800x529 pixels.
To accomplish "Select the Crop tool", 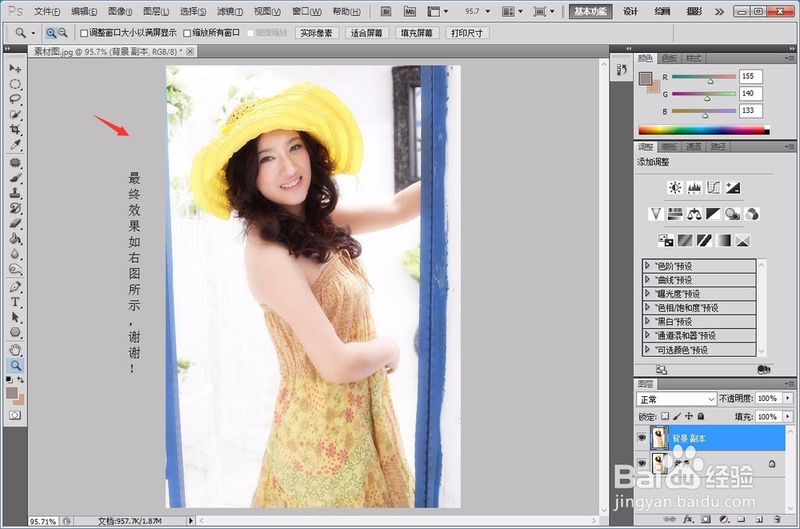I will coord(15,130).
